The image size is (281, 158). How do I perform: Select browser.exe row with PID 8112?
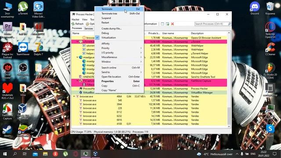coord(149,112)
